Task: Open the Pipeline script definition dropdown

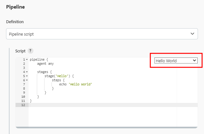Action: click(x=102, y=34)
